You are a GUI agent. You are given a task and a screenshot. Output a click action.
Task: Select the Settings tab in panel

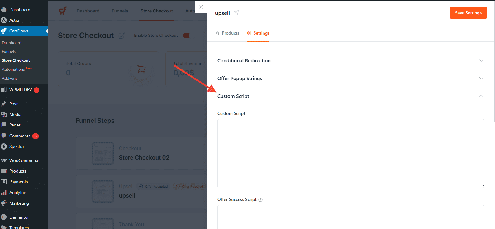click(258, 33)
